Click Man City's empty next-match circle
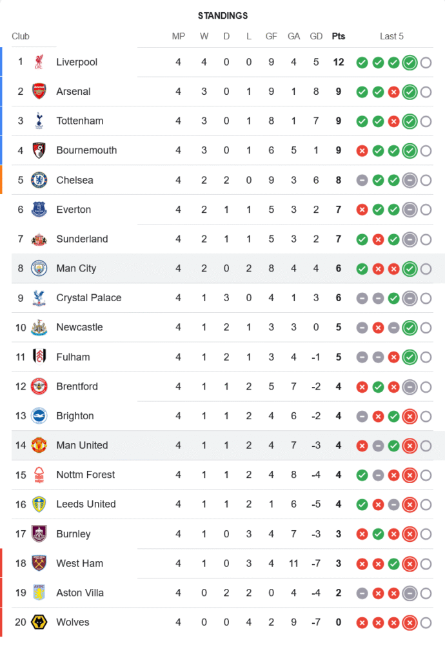 tap(426, 269)
